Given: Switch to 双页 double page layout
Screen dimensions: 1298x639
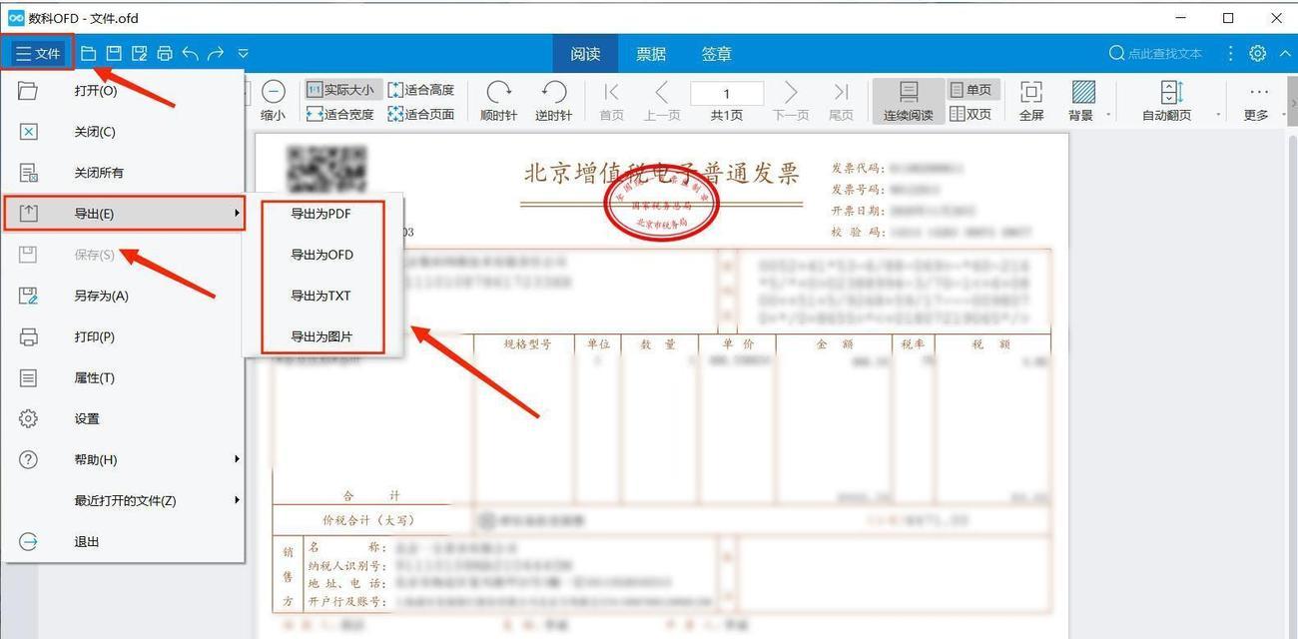Looking at the screenshot, I should coord(971,114).
